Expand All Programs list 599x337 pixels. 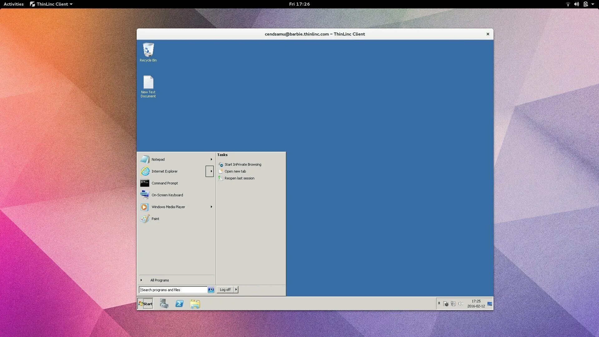[159, 280]
